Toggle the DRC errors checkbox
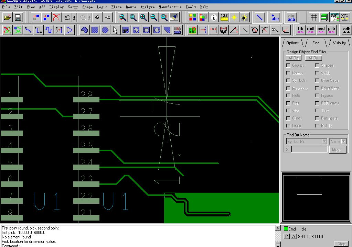This screenshot has height=247, width=352. [317, 103]
